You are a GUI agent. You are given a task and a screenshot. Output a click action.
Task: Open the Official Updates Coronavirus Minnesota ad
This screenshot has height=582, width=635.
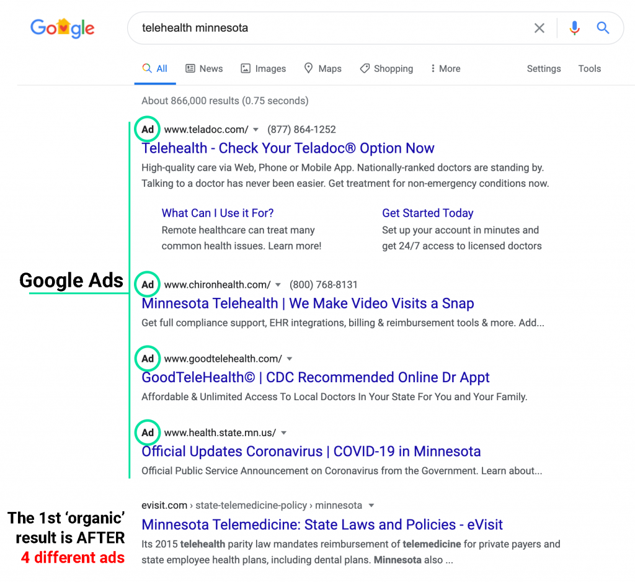tap(311, 451)
